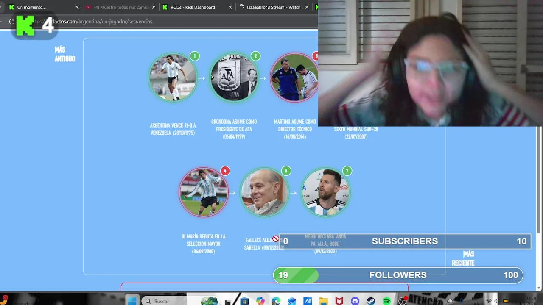Click green number 2 badge
This screenshot has height=305, width=543.
[x=255, y=56]
